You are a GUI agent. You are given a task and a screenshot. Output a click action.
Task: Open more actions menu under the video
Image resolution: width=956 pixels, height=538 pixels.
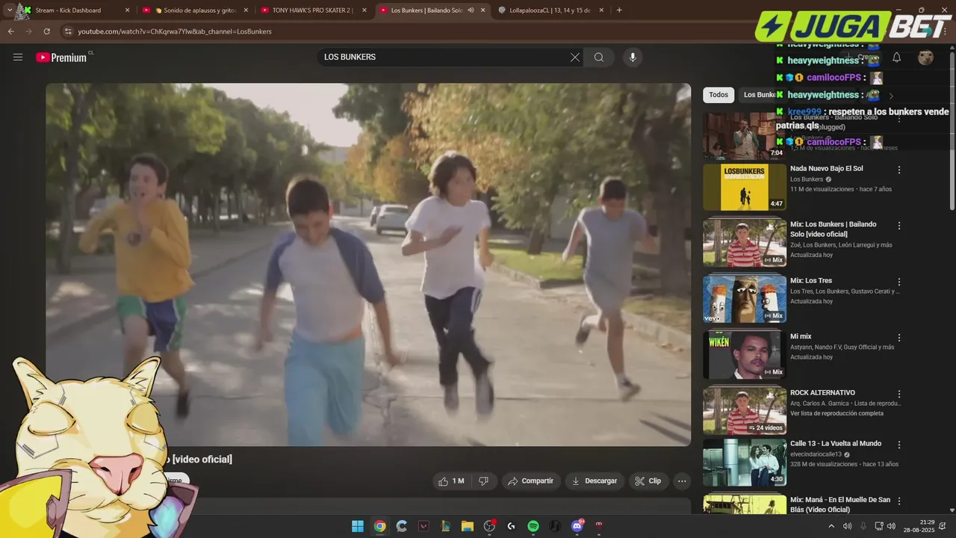[x=682, y=481]
